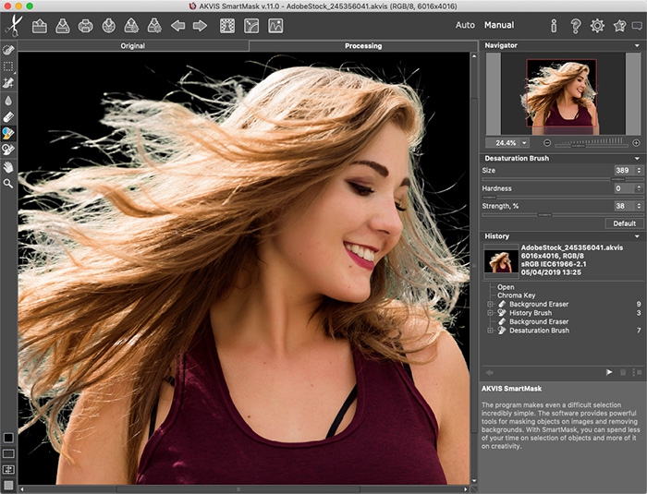Collapse the Desaturation Brush panel arrow
The height and width of the screenshot is (494, 647).
pyautogui.click(x=637, y=158)
